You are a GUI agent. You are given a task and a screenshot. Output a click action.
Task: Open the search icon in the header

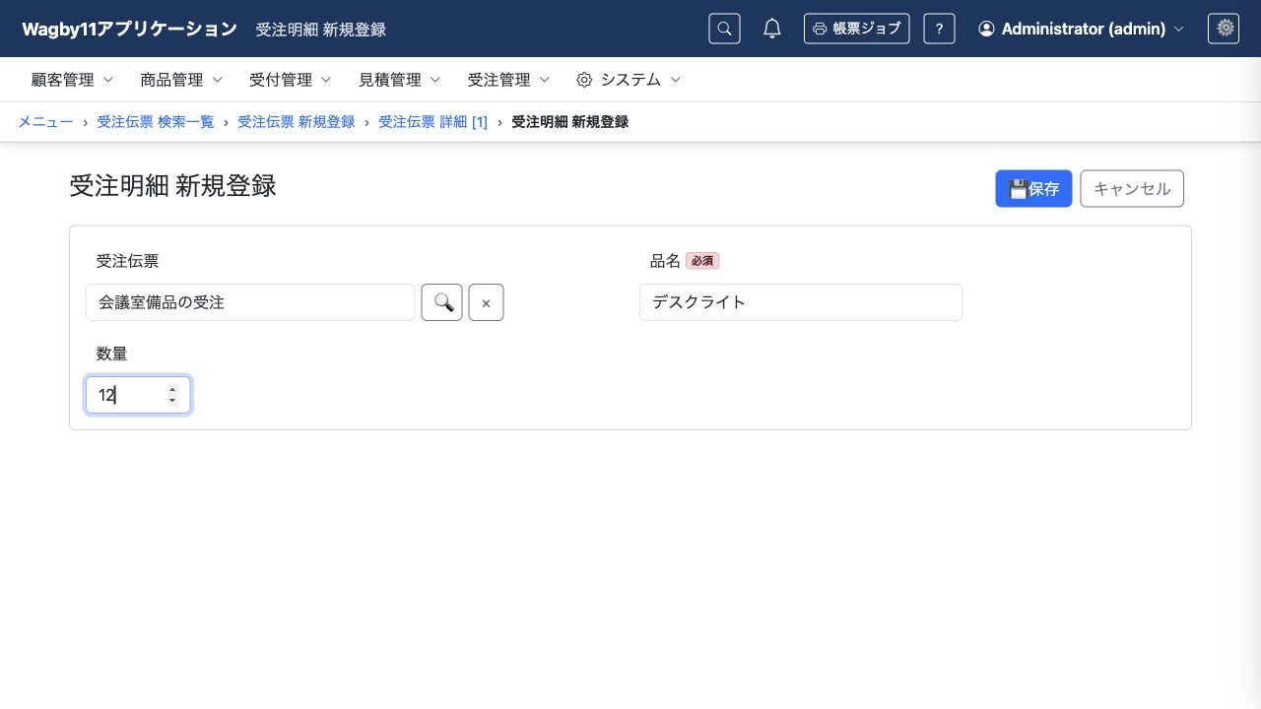point(724,29)
